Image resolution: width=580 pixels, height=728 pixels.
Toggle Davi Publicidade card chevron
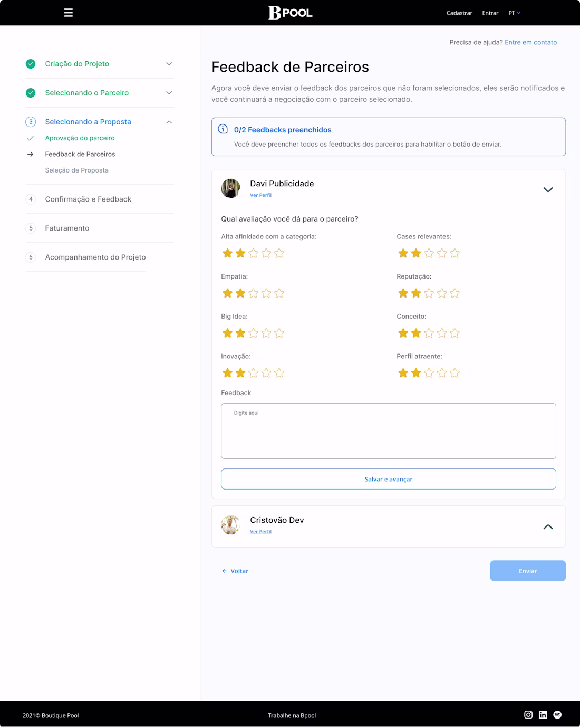(548, 189)
